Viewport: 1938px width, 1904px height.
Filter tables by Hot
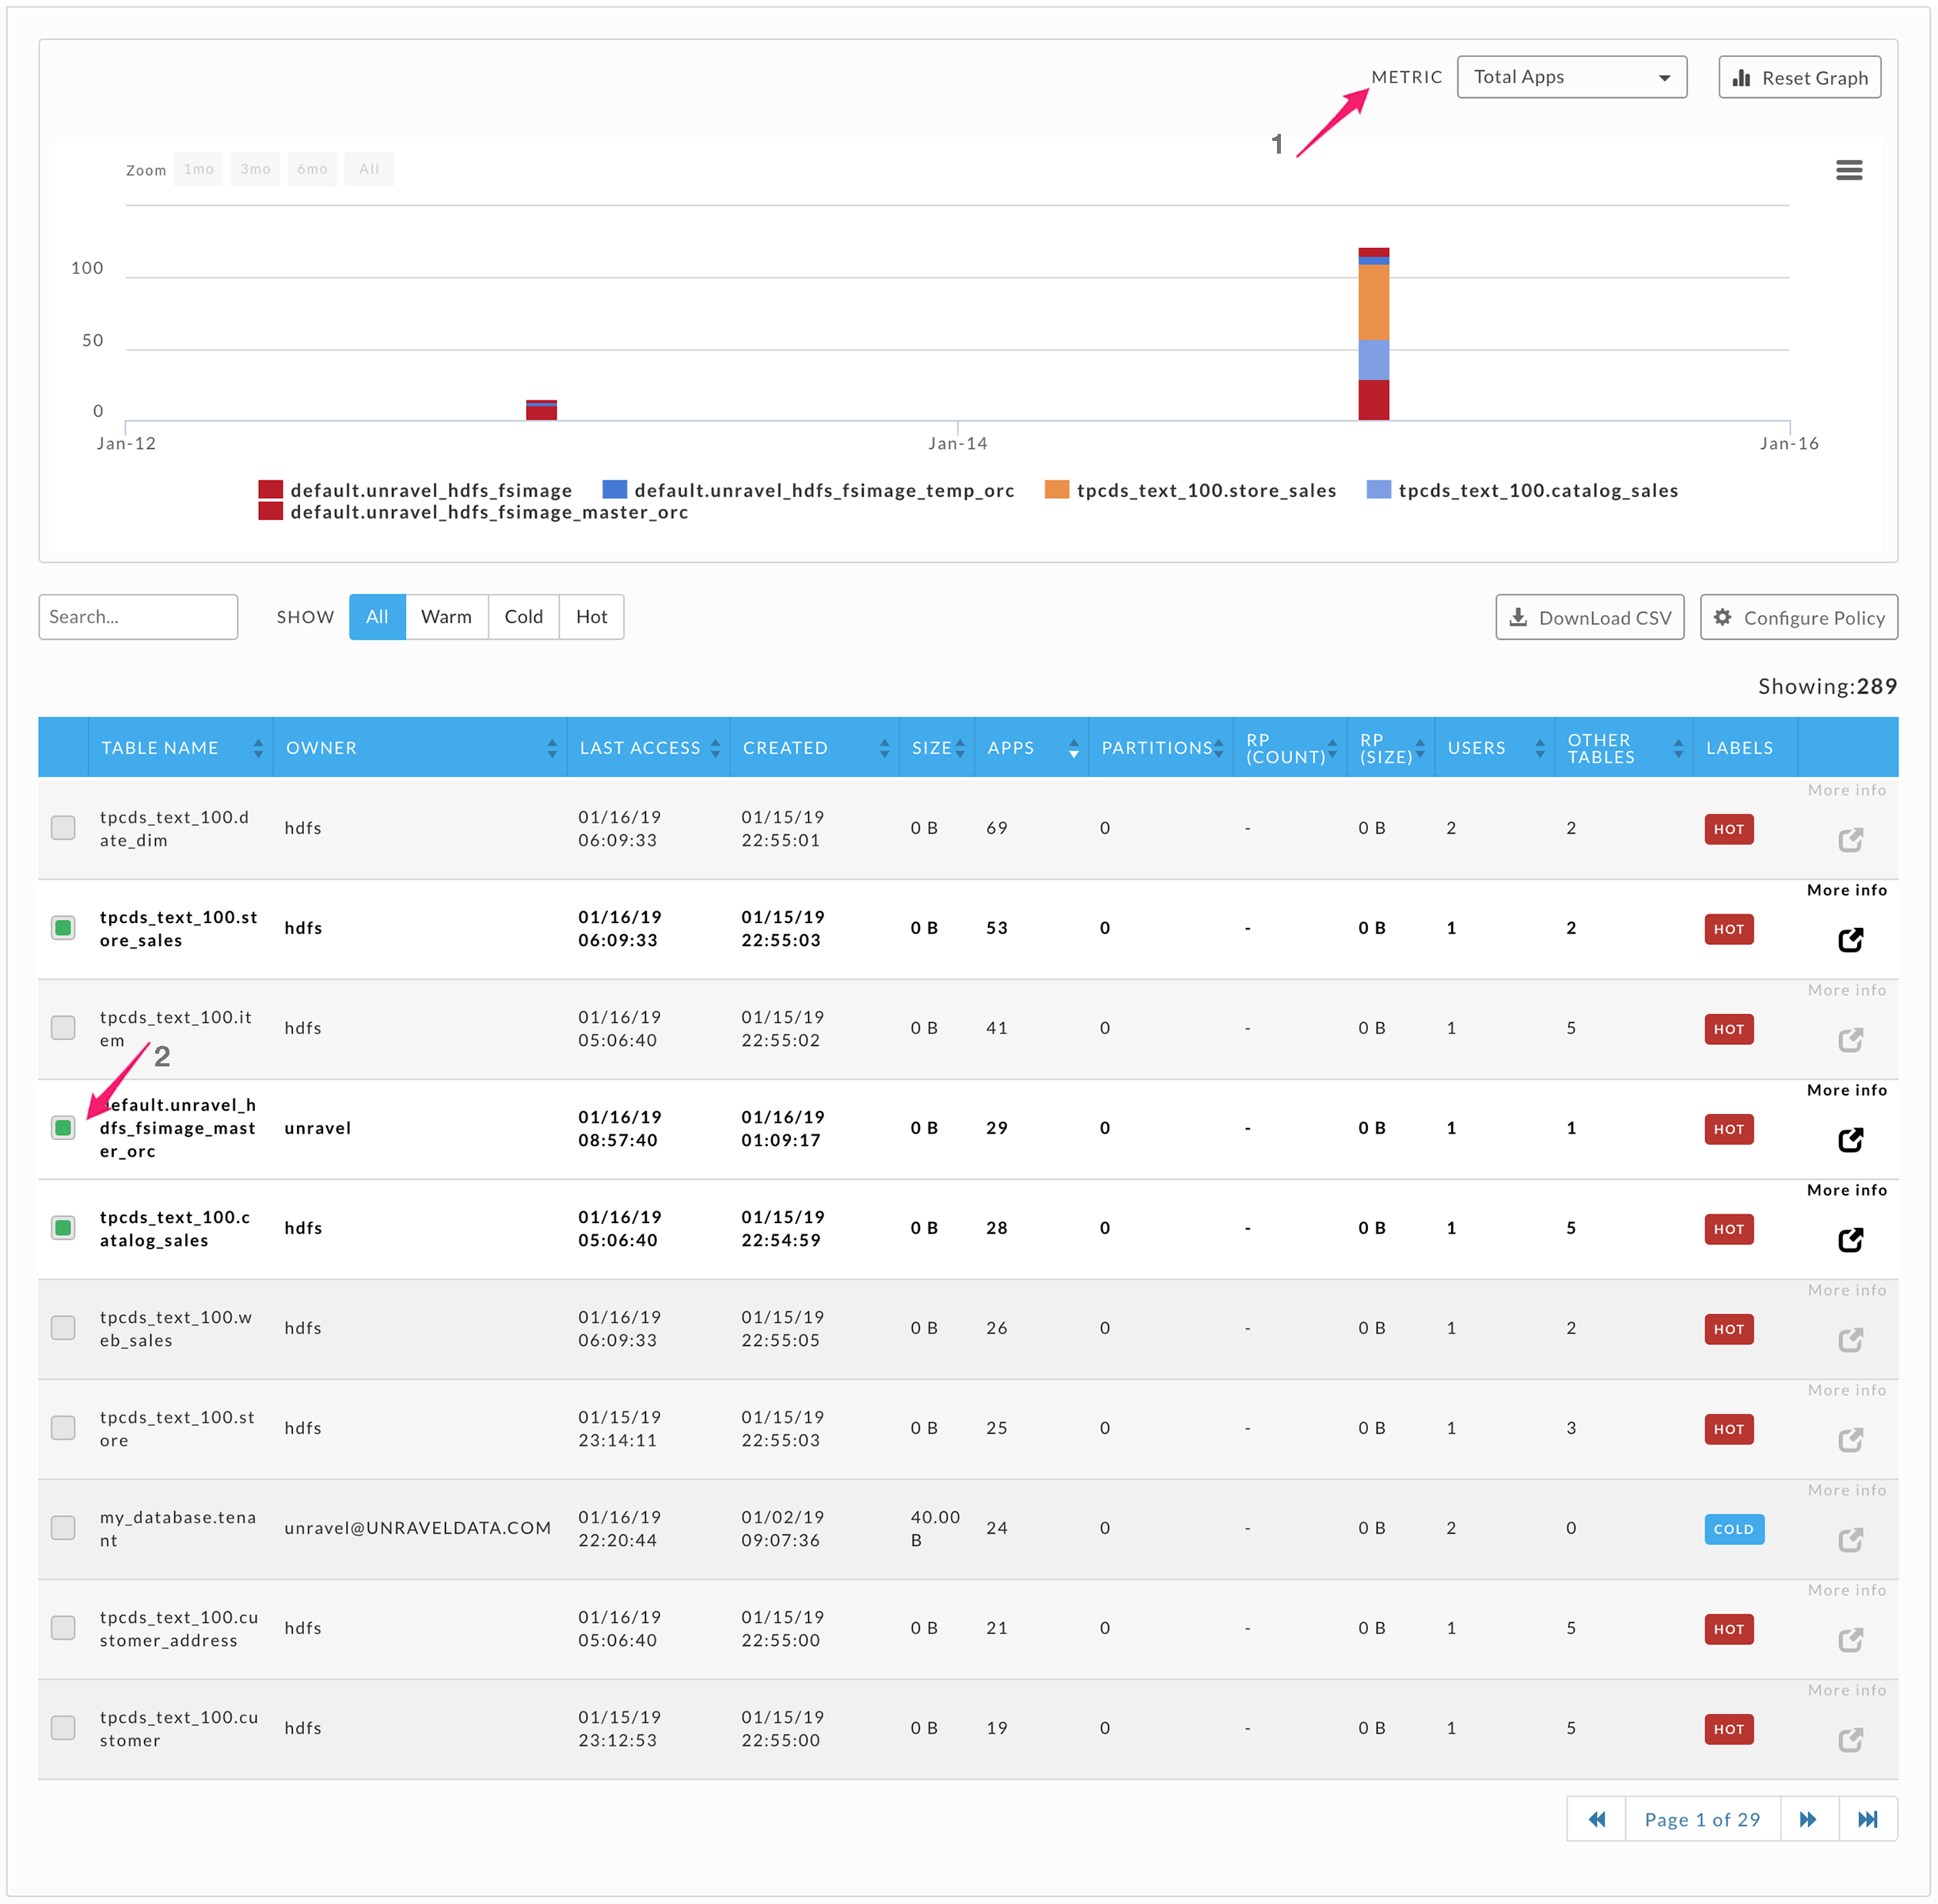pyautogui.click(x=591, y=617)
